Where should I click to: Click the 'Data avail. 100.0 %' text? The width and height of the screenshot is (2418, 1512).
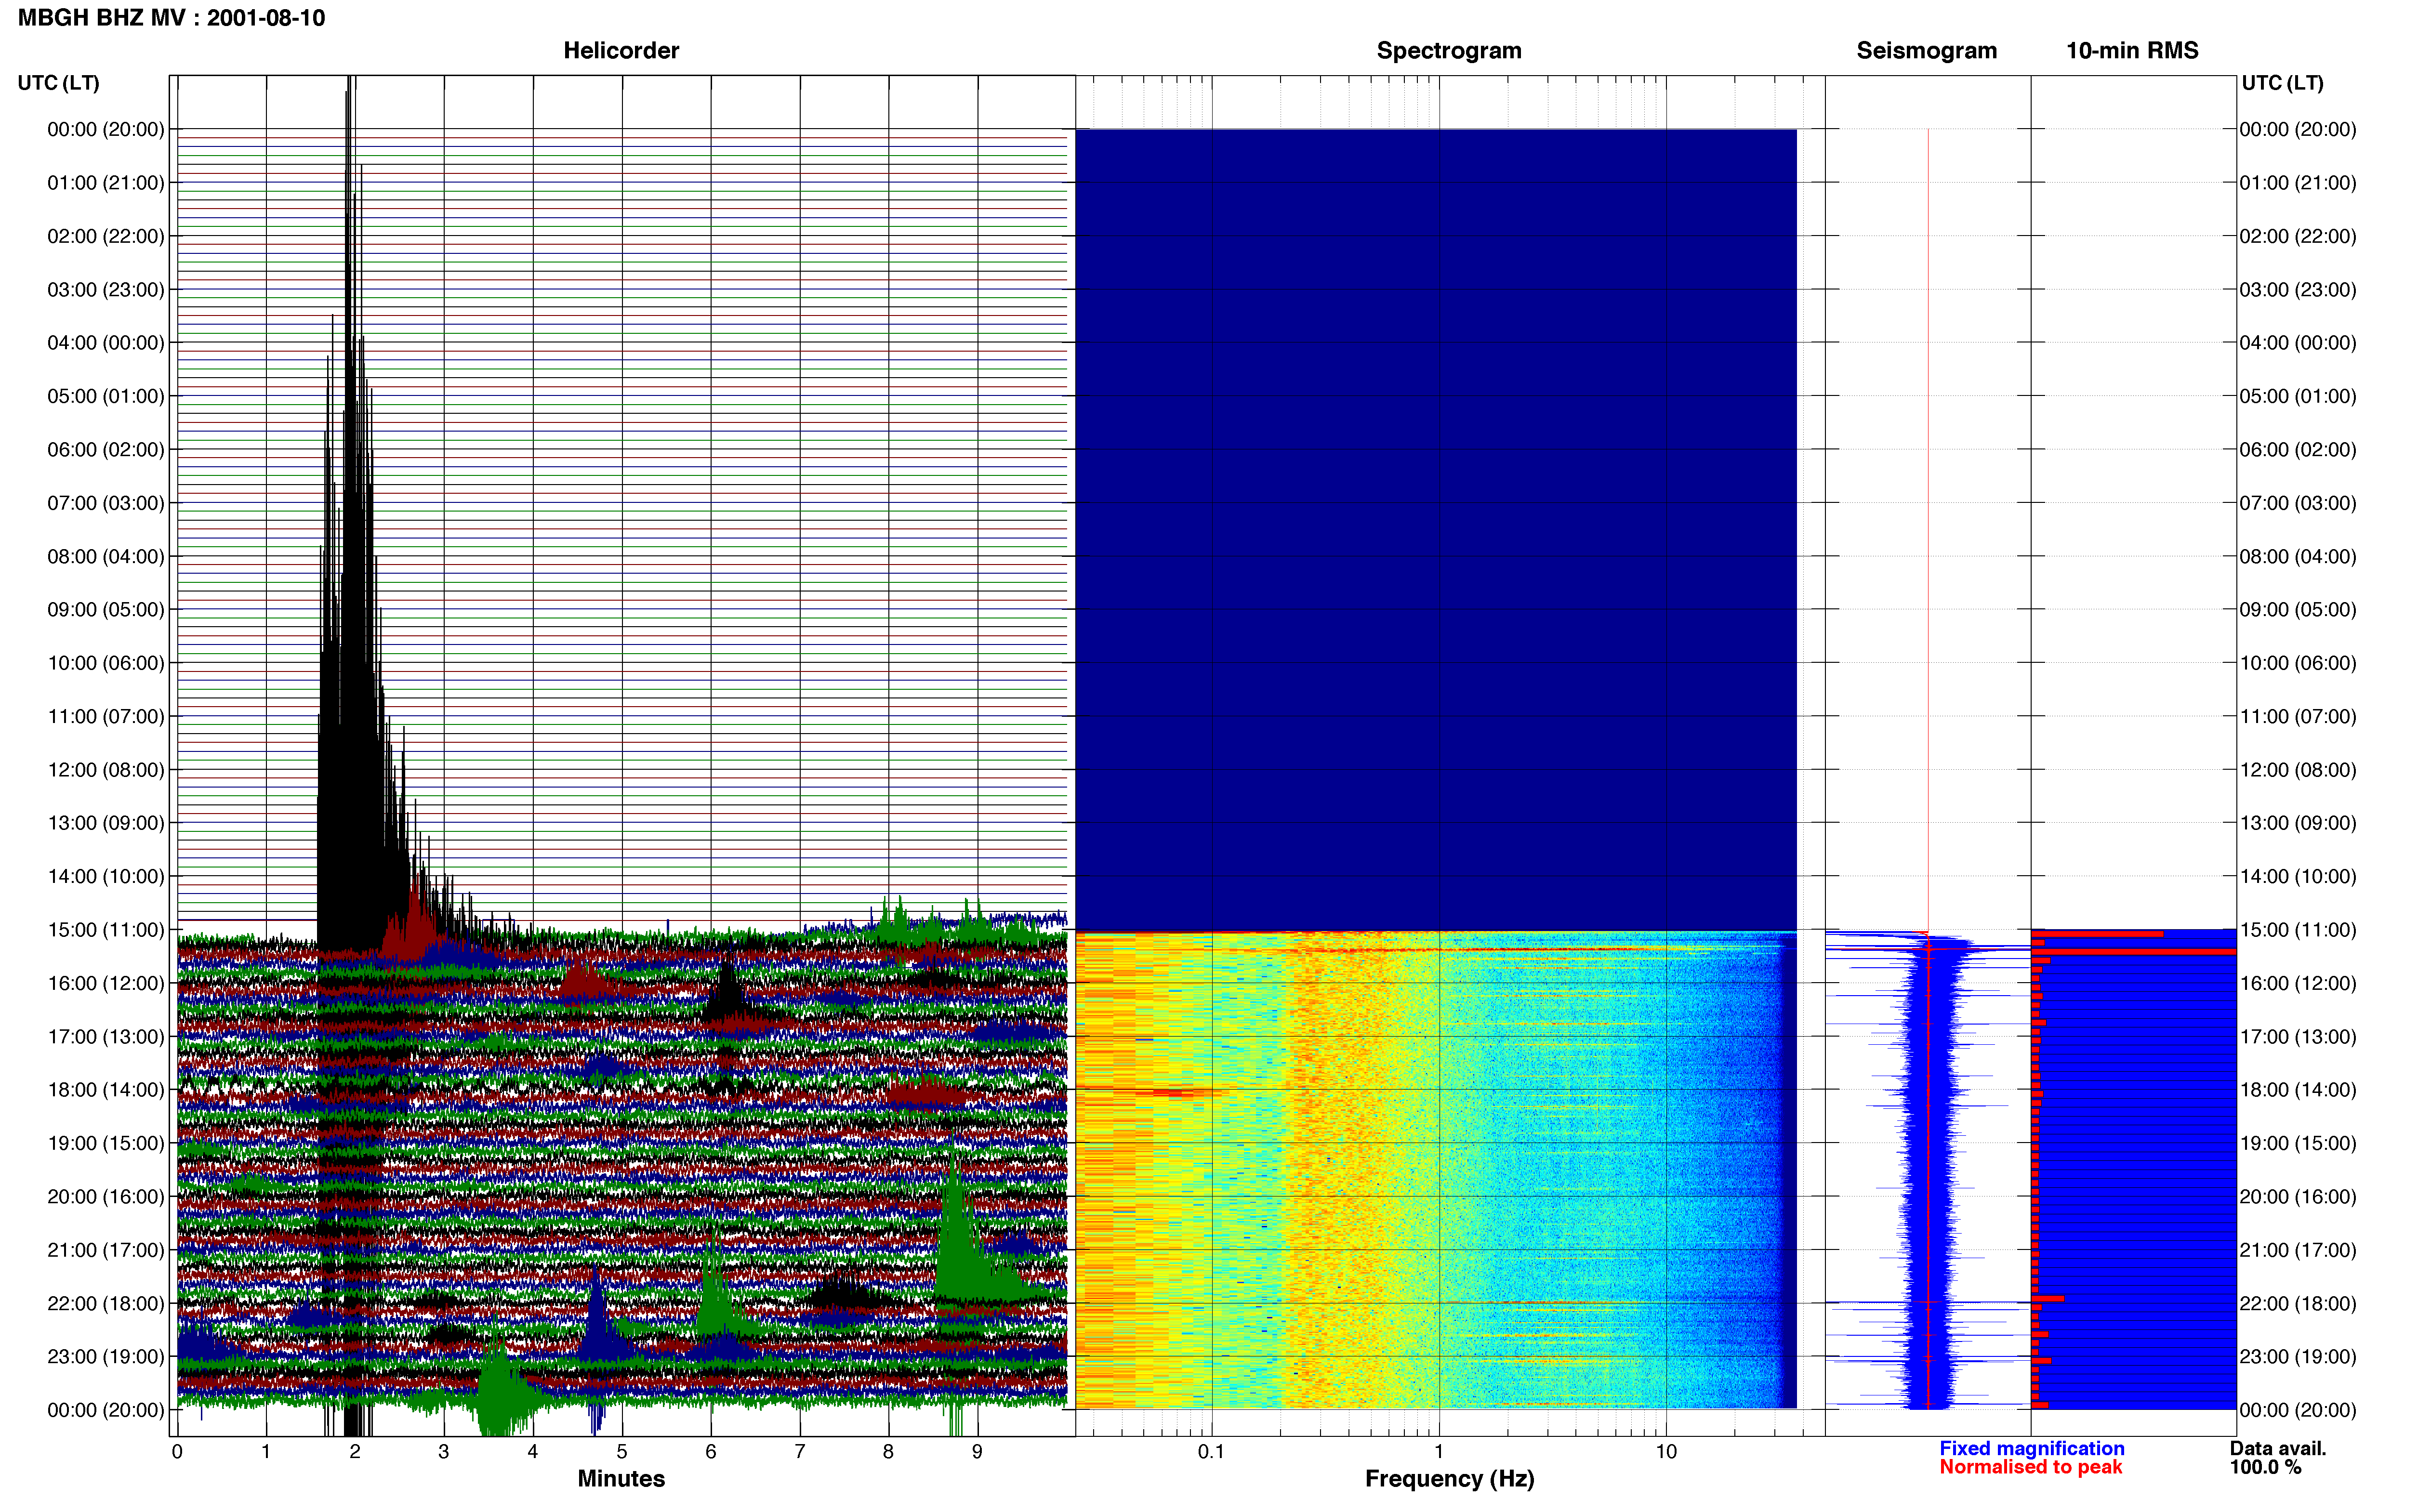pyautogui.click(x=2278, y=1458)
